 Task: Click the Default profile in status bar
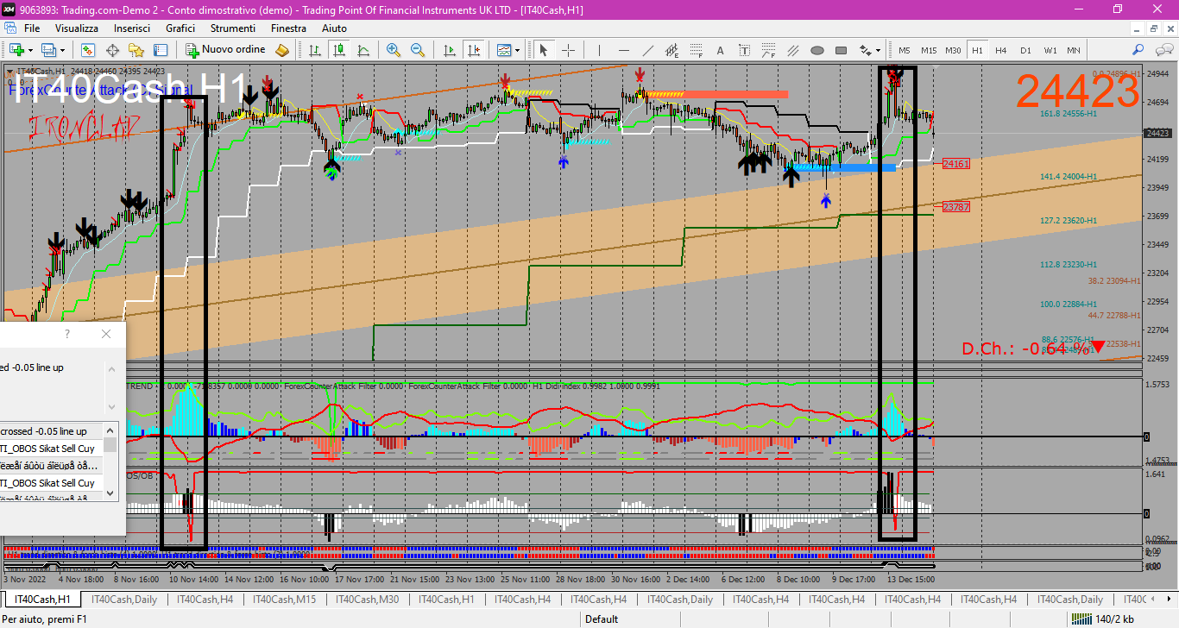pos(601,619)
